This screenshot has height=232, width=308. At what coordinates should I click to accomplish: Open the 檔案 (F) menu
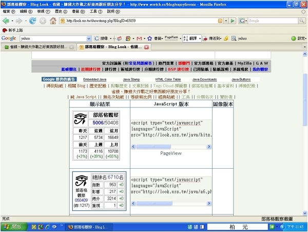coord(9,11)
